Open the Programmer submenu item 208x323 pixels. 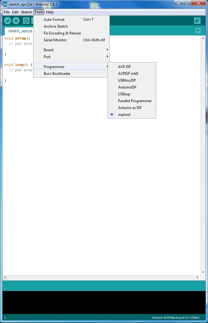tap(71, 67)
